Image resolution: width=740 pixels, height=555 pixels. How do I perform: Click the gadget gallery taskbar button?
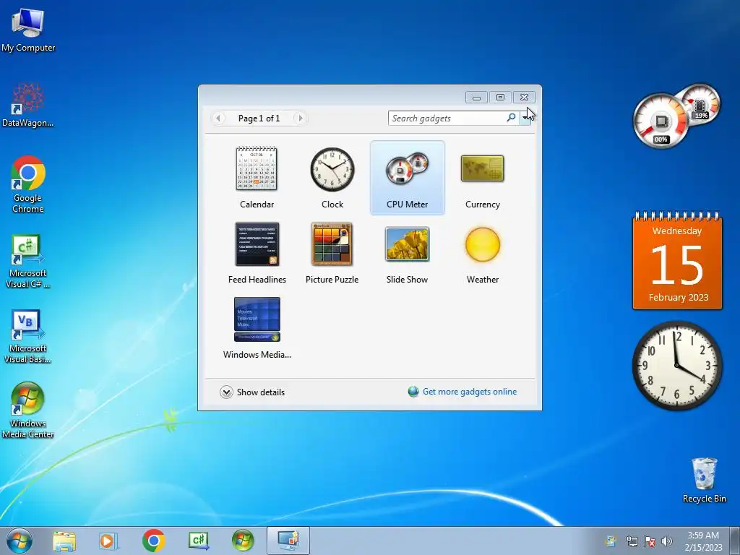pyautogui.click(x=288, y=541)
